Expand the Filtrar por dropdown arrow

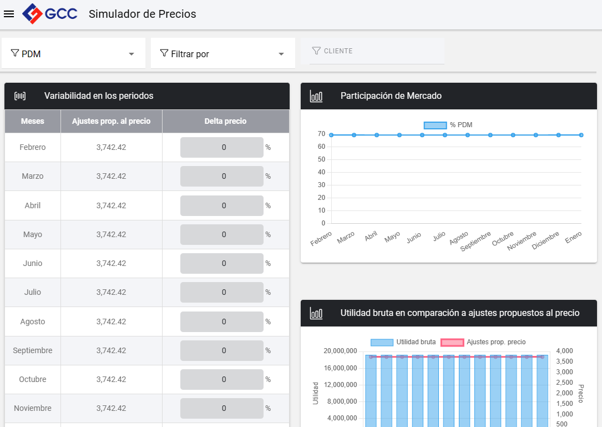tap(281, 54)
